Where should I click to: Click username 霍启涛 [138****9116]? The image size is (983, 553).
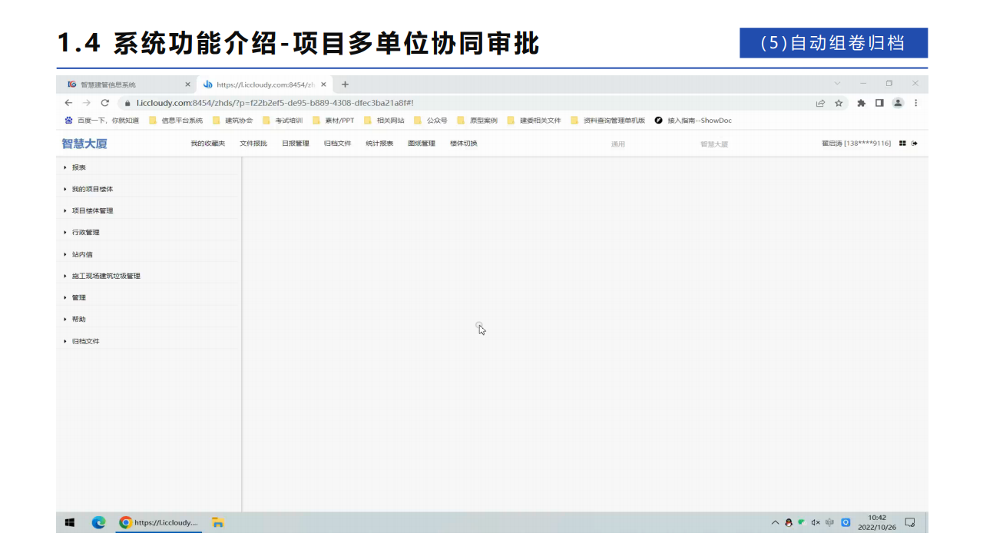coord(856,144)
